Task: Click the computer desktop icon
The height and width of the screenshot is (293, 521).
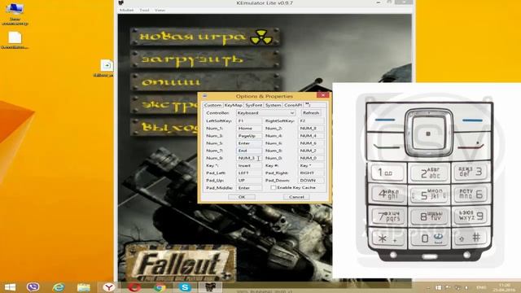Action: [15, 14]
